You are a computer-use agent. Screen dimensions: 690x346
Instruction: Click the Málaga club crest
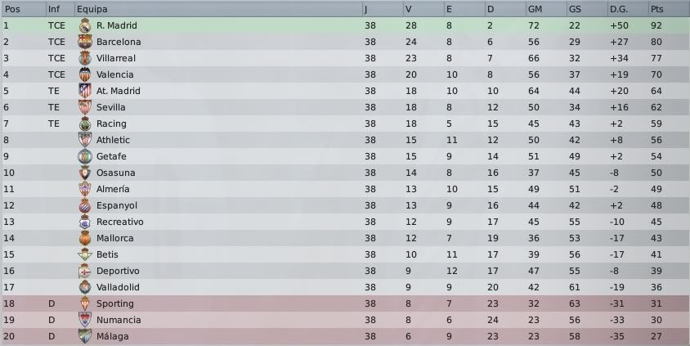85,336
